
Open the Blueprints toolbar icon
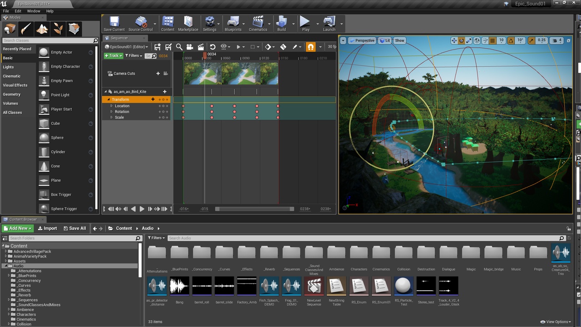click(x=233, y=24)
